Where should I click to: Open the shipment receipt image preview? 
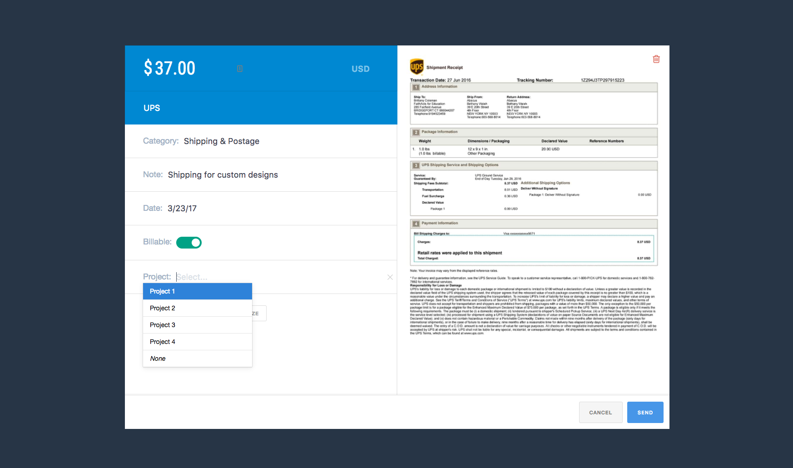[534, 197]
